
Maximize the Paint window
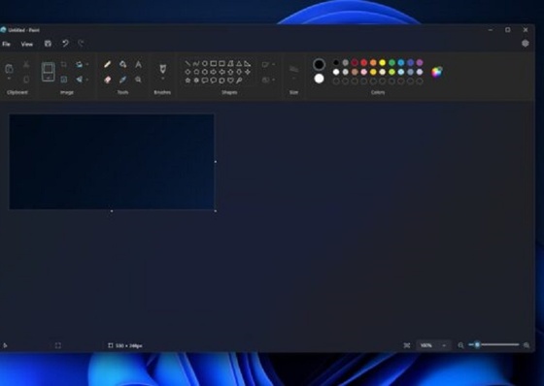507,30
